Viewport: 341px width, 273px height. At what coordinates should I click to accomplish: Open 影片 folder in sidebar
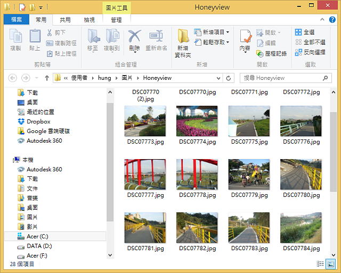[x=28, y=227]
